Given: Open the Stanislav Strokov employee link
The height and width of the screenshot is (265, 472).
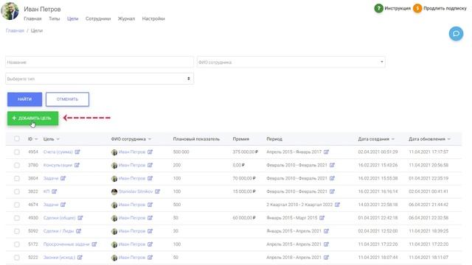Looking at the screenshot, I should click(136, 191).
